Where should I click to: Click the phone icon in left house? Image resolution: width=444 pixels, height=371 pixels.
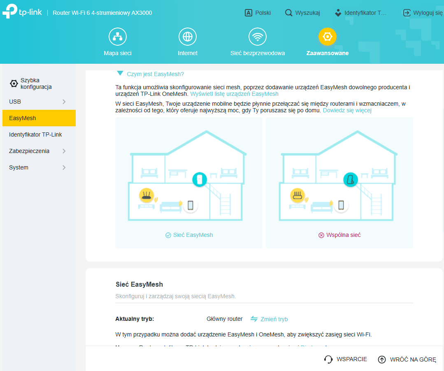(x=190, y=205)
